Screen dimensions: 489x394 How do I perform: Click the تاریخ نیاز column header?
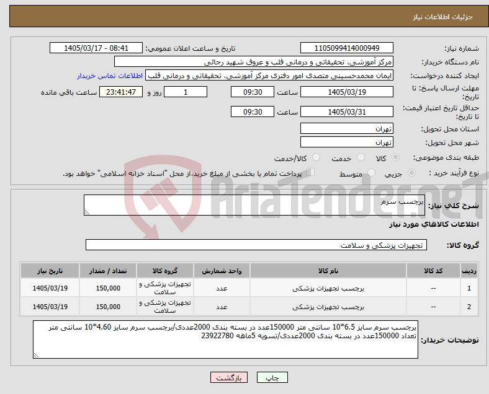click(50, 271)
